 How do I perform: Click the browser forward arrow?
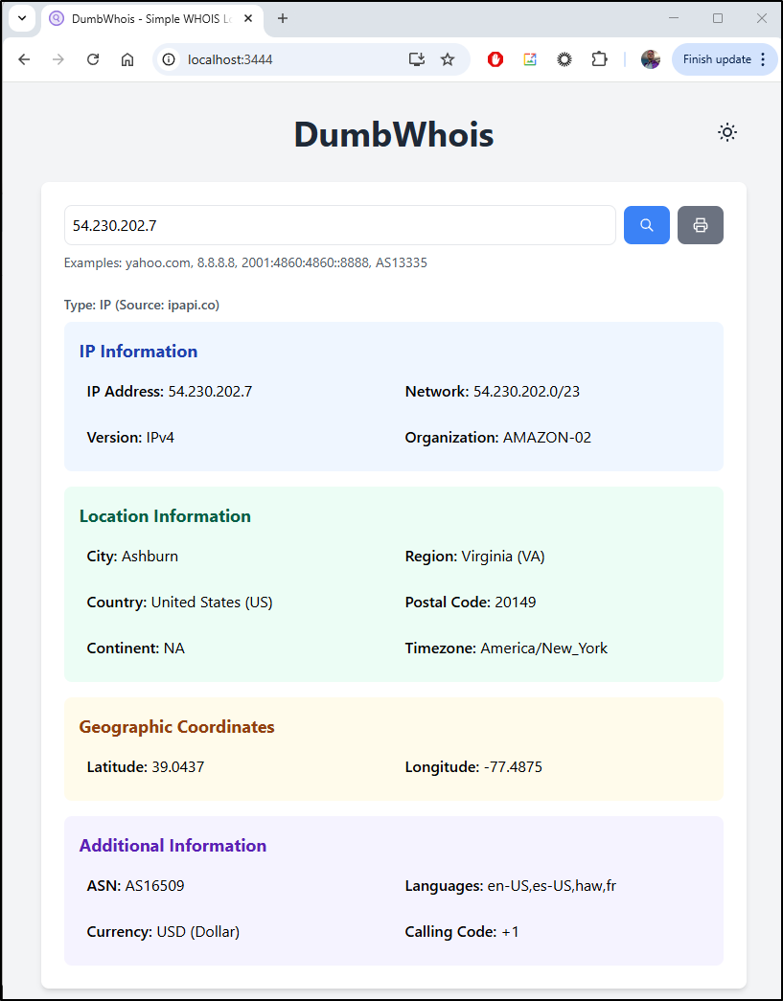point(58,59)
